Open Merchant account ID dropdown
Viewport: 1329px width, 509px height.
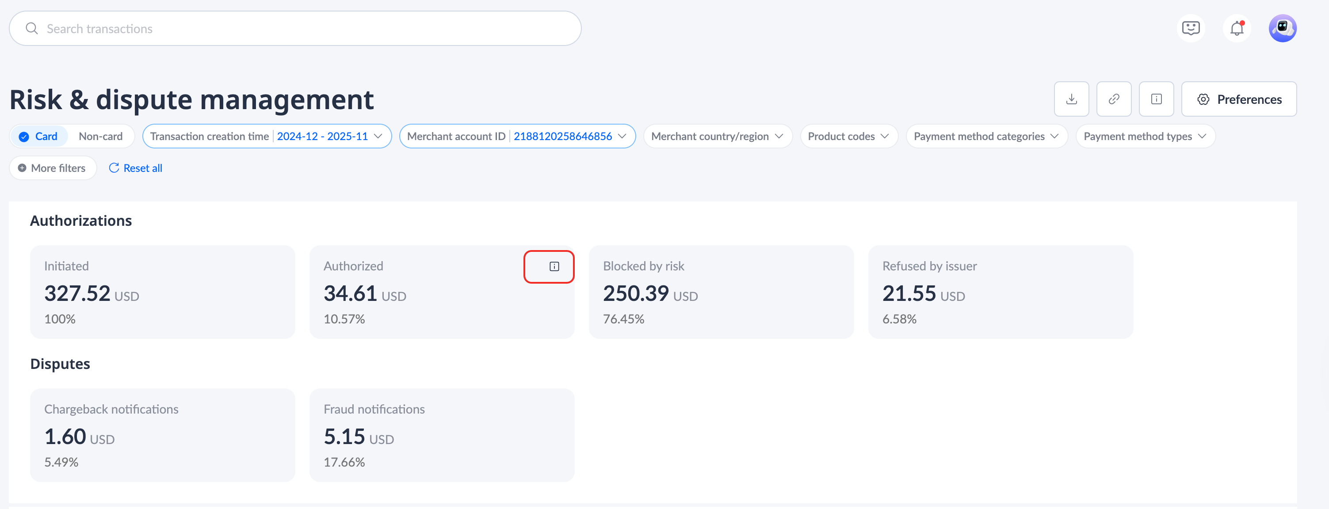pos(517,136)
